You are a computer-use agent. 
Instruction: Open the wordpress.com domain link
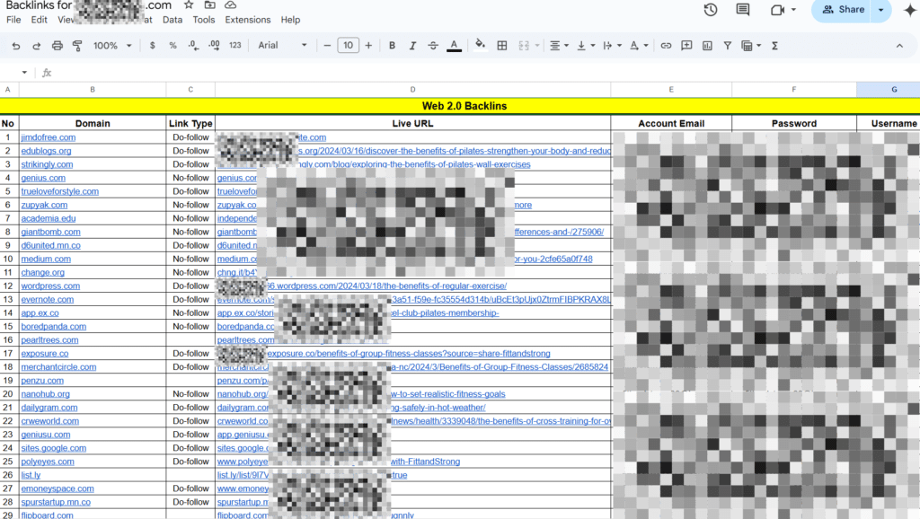(50, 286)
